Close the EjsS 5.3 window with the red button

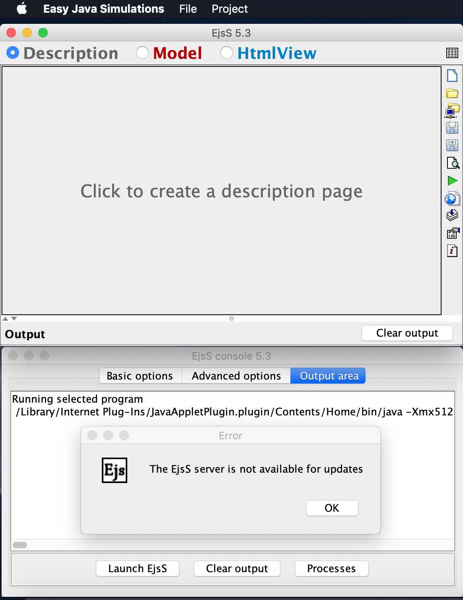point(11,33)
